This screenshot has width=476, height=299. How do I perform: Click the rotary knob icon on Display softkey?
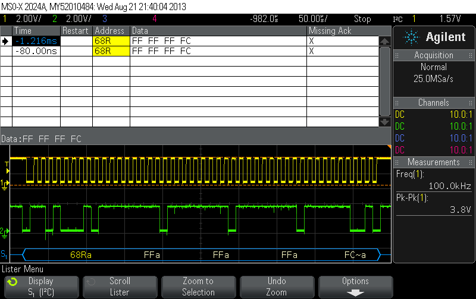coord(12,282)
